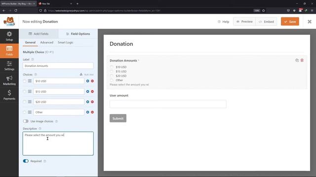Switch to the Field Options tab
316x177 pixels.
point(78,34)
